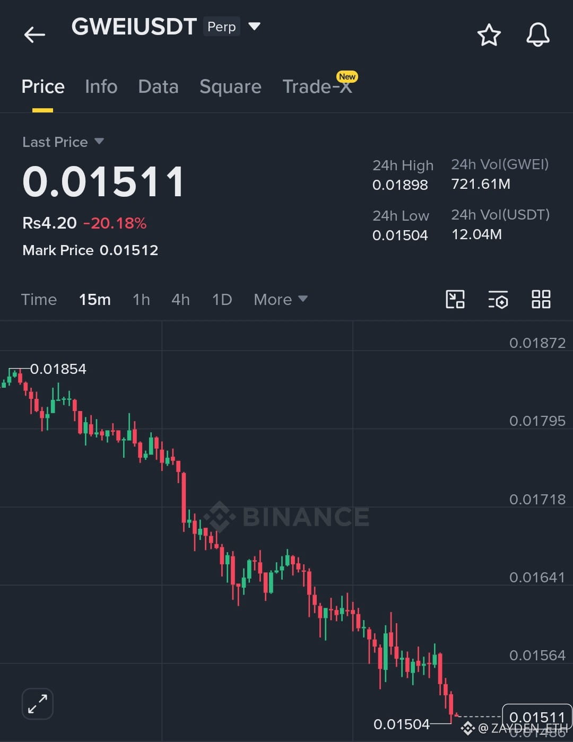Select the 4h interval
The image size is (573, 742).
point(180,300)
